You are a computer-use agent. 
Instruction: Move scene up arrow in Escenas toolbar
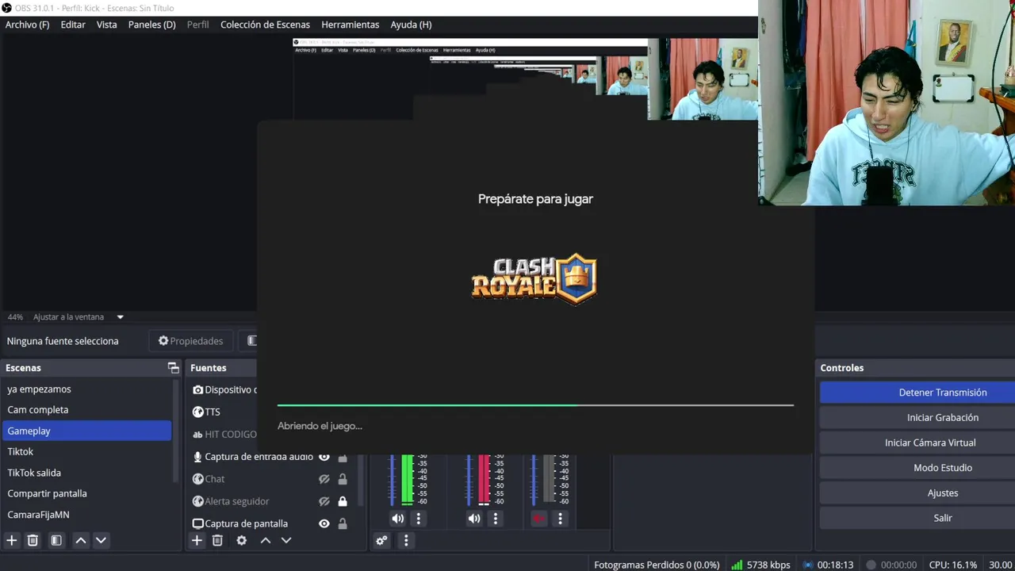[x=81, y=540]
